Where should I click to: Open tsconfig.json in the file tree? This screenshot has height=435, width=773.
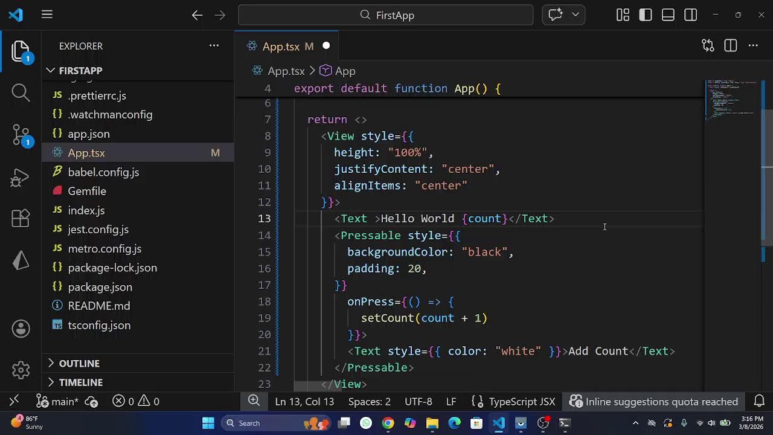pos(138,325)
